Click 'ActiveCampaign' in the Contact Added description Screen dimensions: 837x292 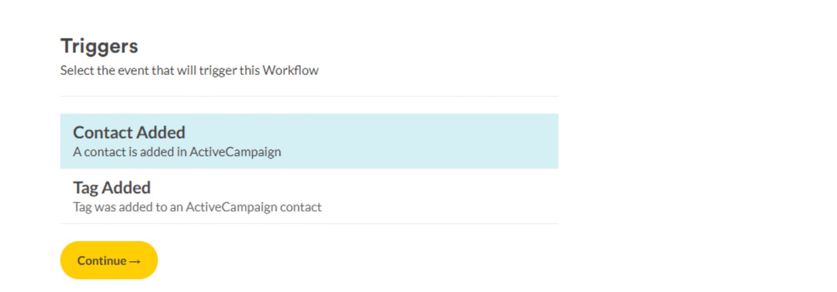click(235, 152)
